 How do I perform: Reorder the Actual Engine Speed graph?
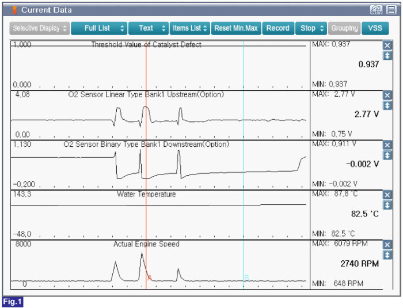click(387, 255)
